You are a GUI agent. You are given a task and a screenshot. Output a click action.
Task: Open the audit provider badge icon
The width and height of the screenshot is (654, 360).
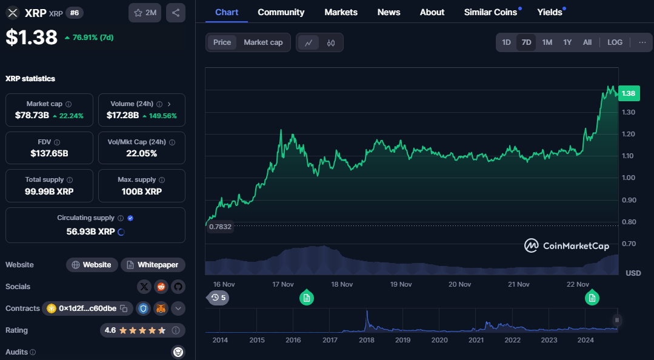click(178, 352)
